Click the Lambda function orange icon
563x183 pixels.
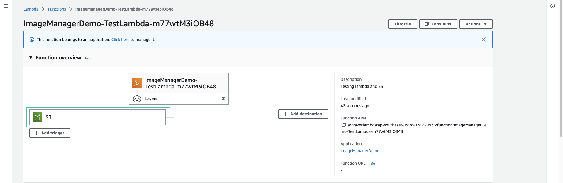coord(137,83)
